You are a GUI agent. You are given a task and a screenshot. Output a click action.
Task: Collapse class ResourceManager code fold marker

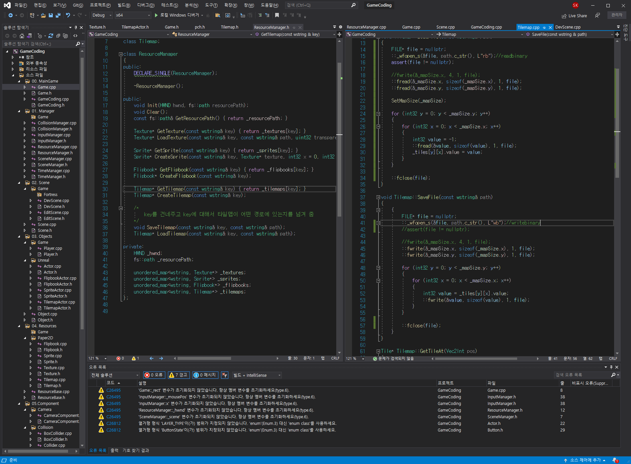(x=121, y=54)
